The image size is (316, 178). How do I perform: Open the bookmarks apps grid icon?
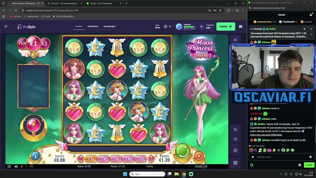click(x=3, y=17)
